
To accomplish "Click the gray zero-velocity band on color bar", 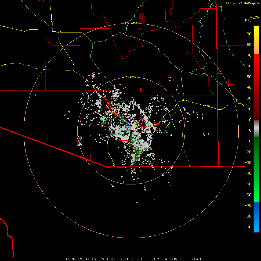I will (x=256, y=128).
